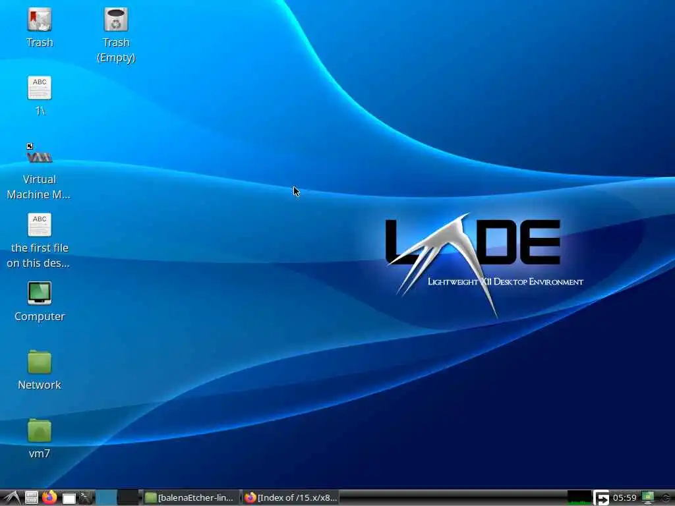Switch to the second workspace in the pager
This screenshot has height=506, width=675.
(x=128, y=497)
